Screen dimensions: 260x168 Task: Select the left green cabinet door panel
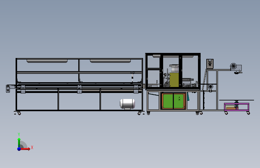click(168, 101)
